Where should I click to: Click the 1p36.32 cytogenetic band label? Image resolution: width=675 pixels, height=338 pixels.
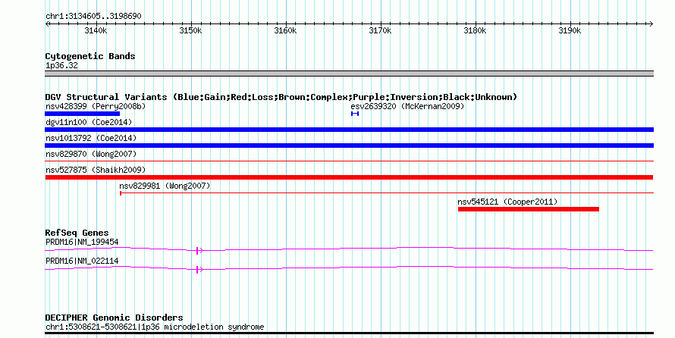click(61, 66)
